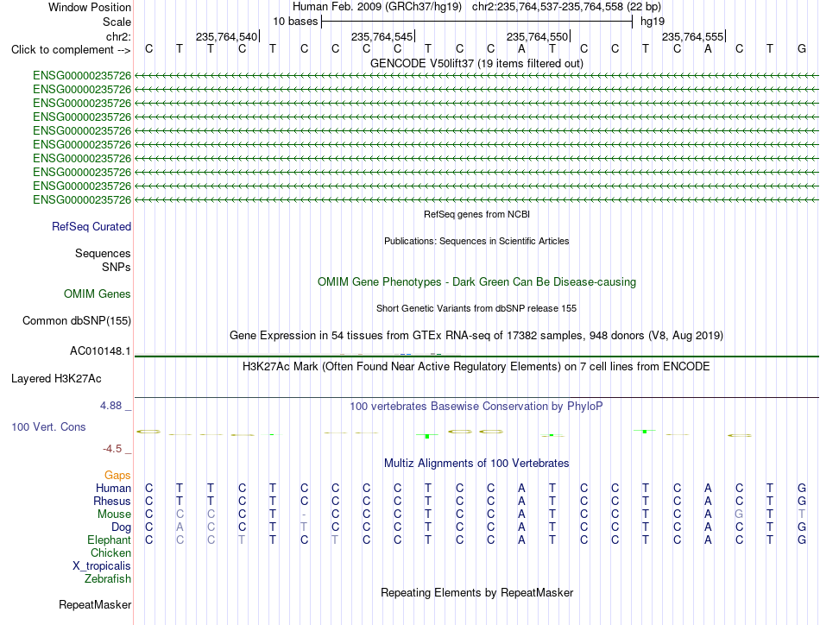
Task: Open 'Repeating Elements by RepeatMasker' track title
Action: 476,592
